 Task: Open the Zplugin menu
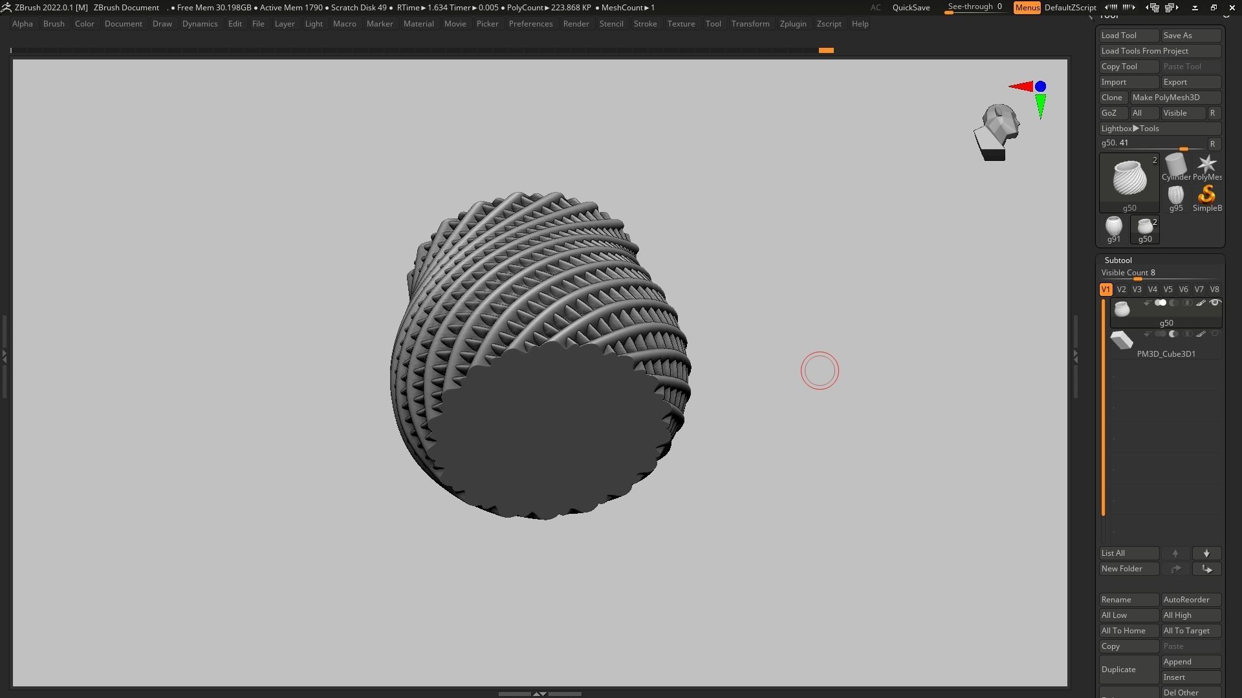tap(792, 24)
